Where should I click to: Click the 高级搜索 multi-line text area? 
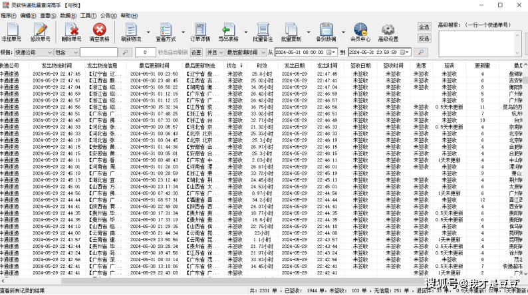click(x=480, y=44)
